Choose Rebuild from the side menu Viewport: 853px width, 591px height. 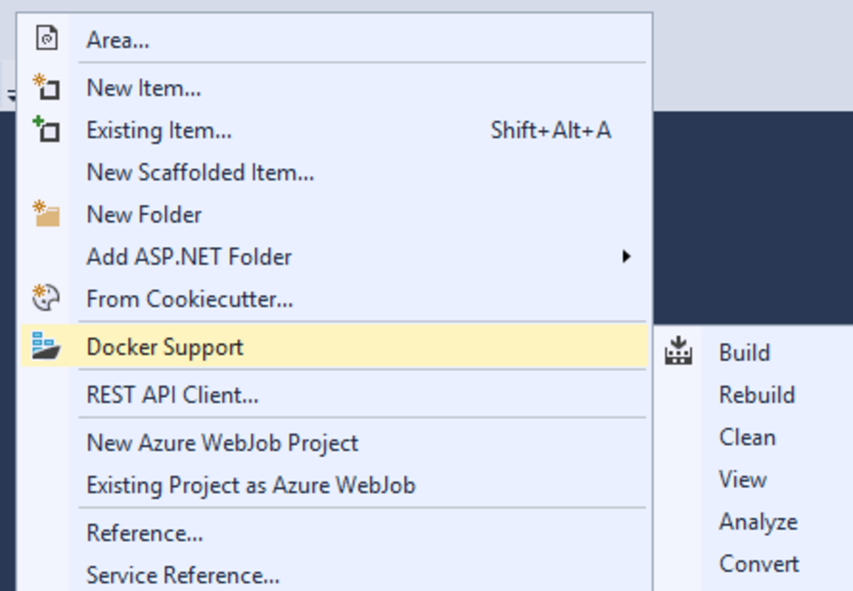(757, 395)
